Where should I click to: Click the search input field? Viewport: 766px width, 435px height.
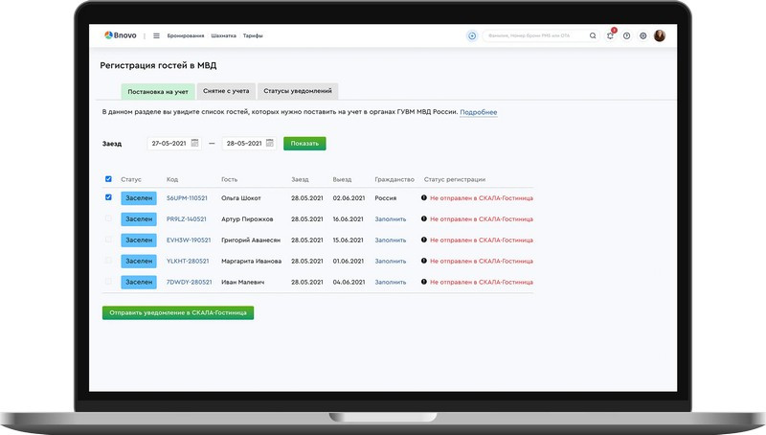pos(534,35)
